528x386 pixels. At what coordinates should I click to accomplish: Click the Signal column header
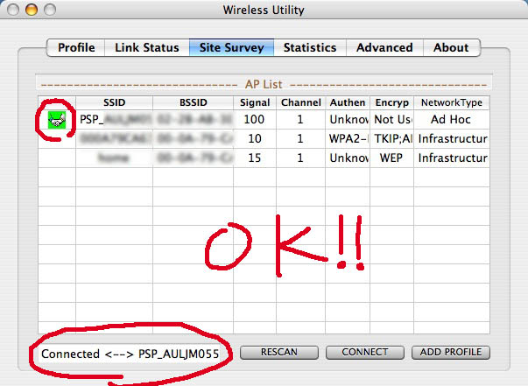pos(255,102)
